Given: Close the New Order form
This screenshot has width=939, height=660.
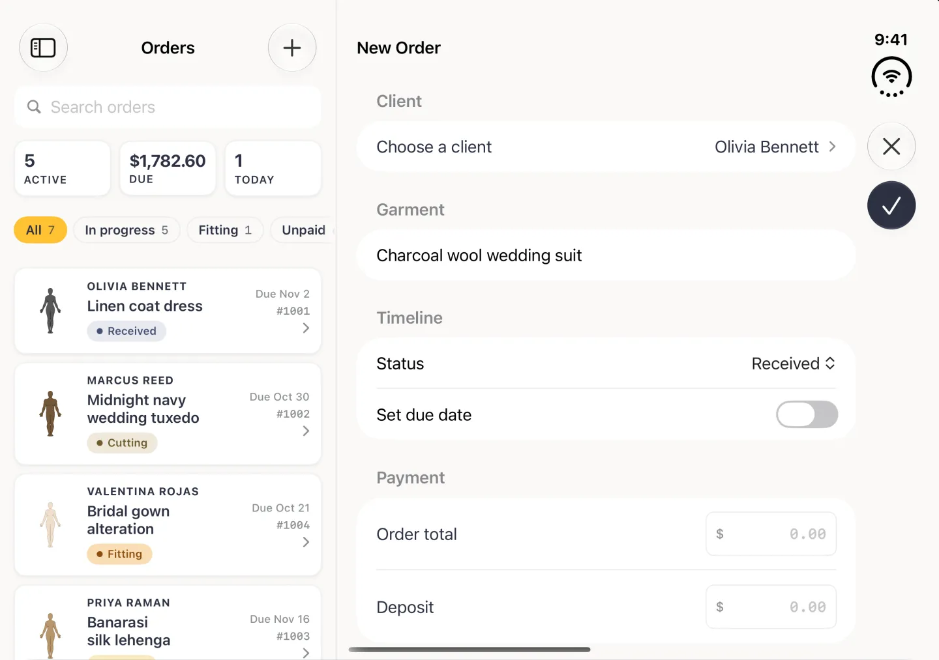Looking at the screenshot, I should [x=891, y=147].
